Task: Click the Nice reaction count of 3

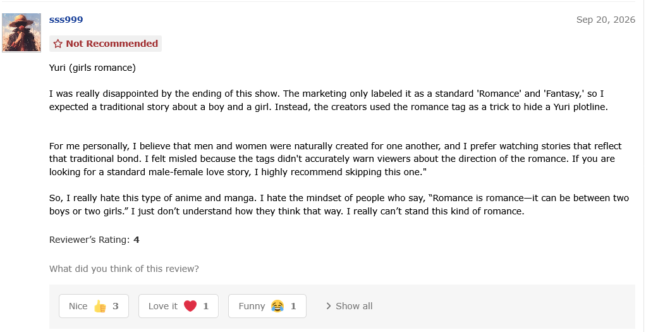Action: click(x=116, y=306)
